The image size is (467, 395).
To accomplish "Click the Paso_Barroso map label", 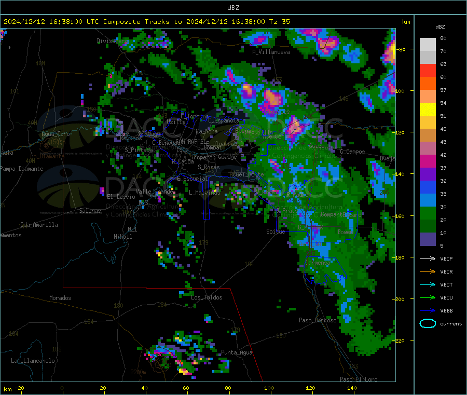I will click(318, 320).
